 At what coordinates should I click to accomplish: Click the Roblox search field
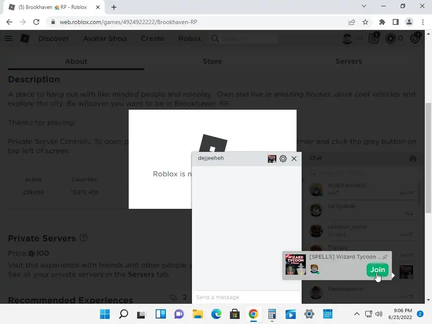click(x=245, y=38)
